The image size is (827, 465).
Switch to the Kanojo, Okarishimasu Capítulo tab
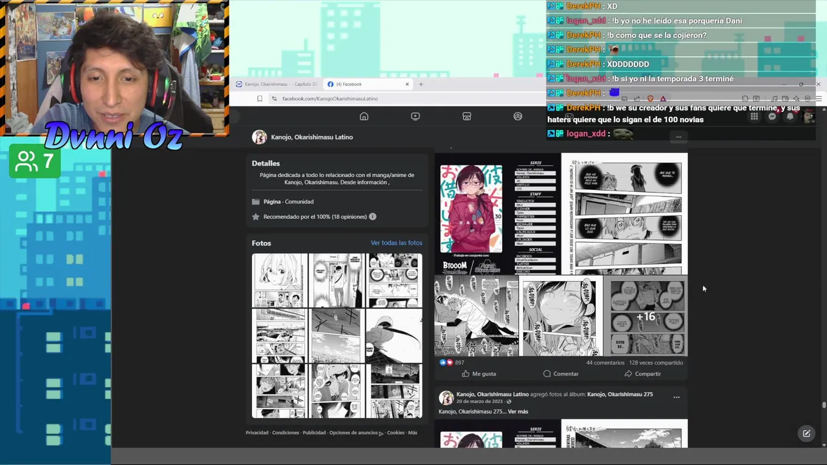[276, 84]
